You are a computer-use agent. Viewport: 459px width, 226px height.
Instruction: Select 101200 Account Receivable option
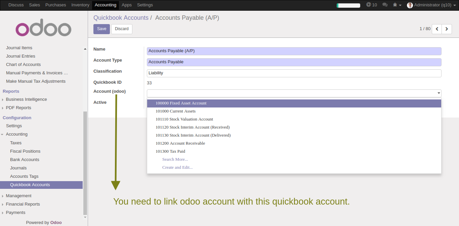(x=294, y=143)
